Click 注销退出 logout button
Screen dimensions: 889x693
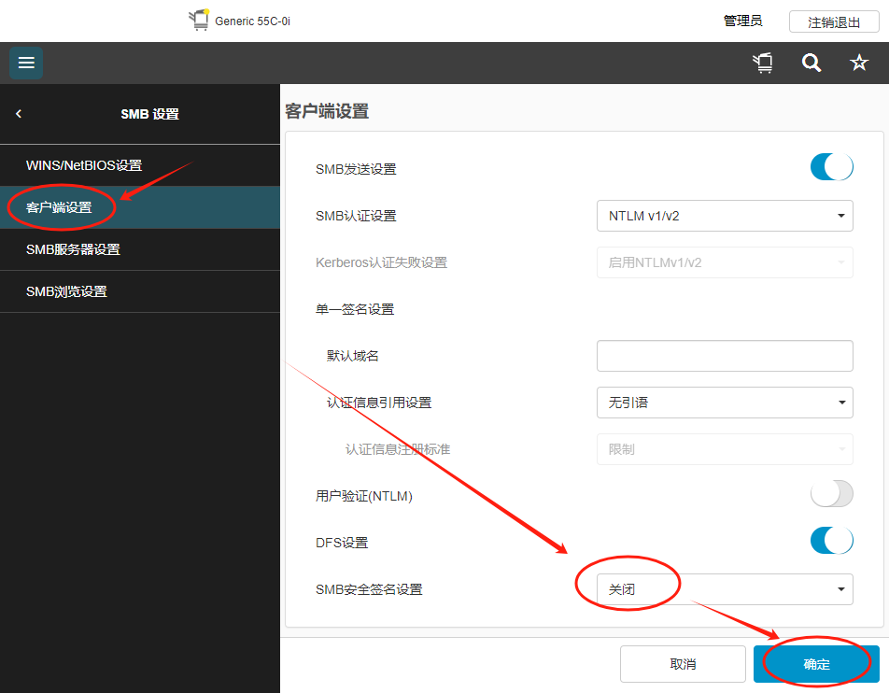(x=834, y=21)
